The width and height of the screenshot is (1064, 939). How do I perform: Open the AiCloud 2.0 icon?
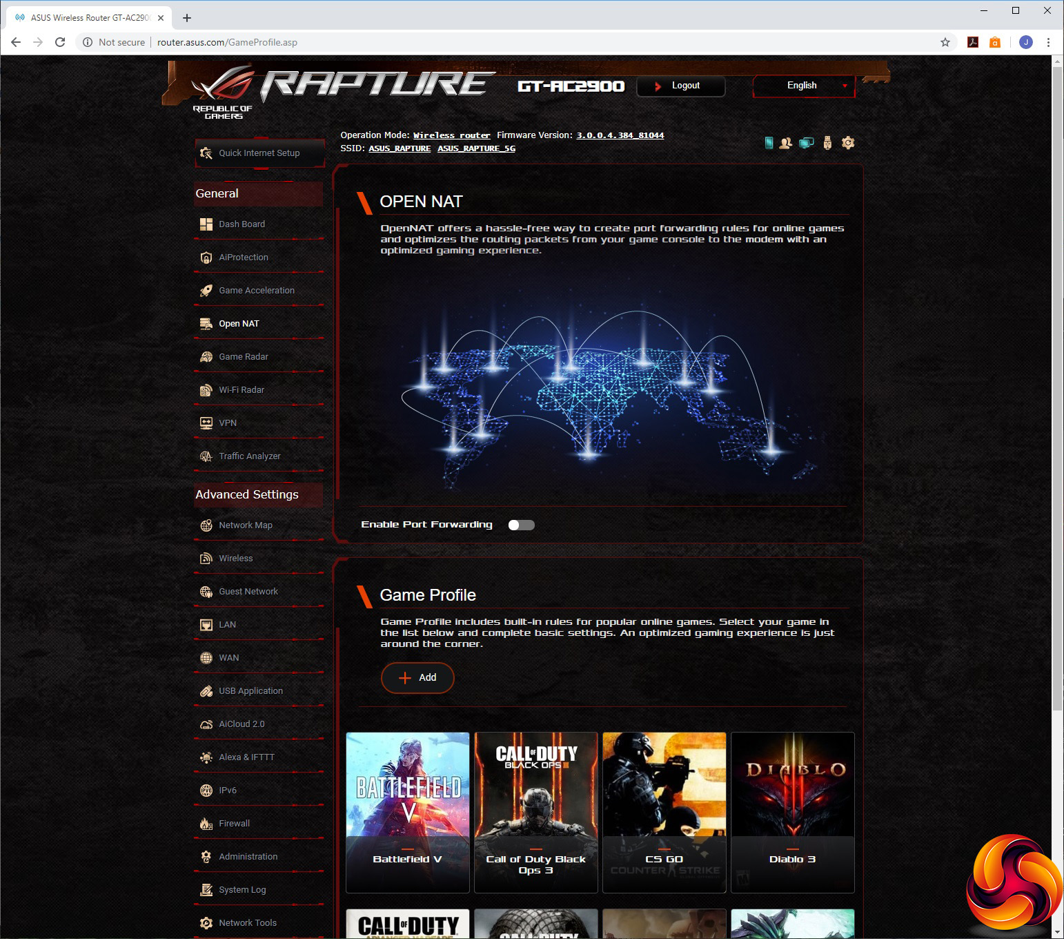click(x=206, y=724)
